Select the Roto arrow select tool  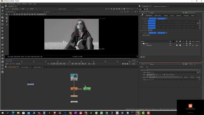[7, 18]
